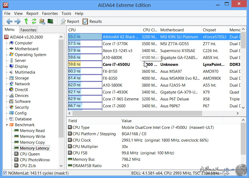The width and height of the screenshot is (249, 178).
Task: Switch to the Favorites tab
Action: [x=28, y=30]
